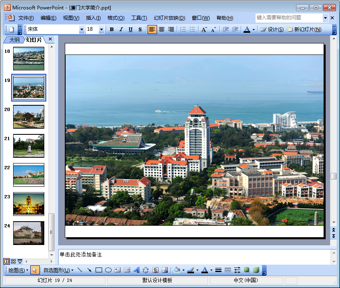
Task: Open the 幻灯片放映 (Slide Show) menu
Action: click(169, 18)
